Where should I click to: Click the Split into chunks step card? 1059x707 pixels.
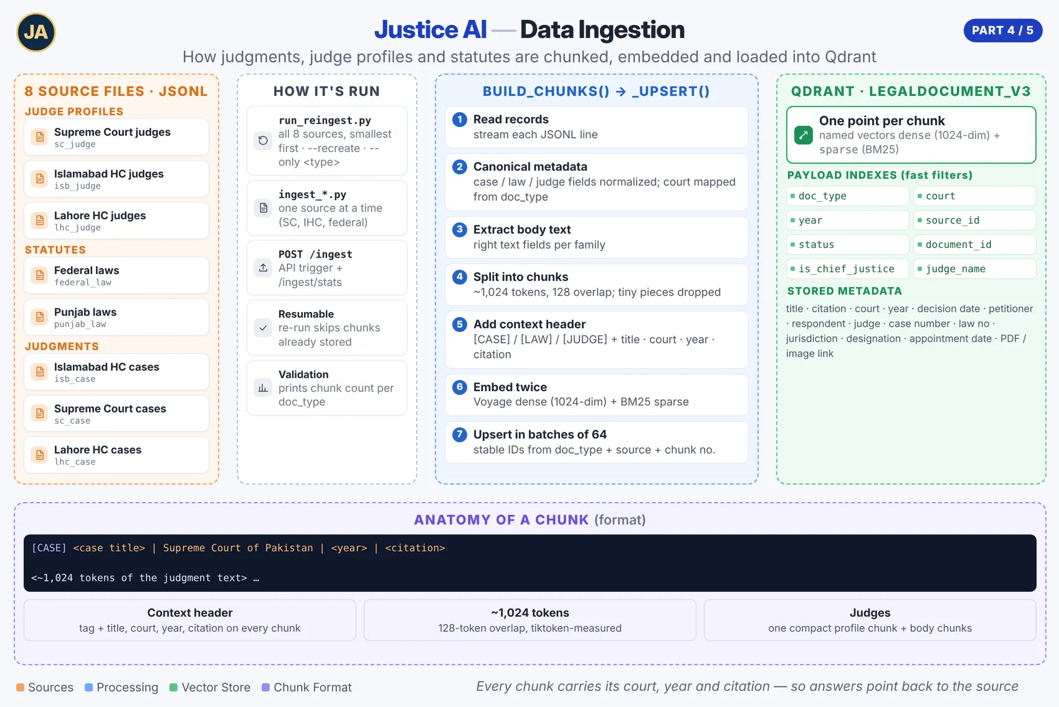tap(597, 285)
